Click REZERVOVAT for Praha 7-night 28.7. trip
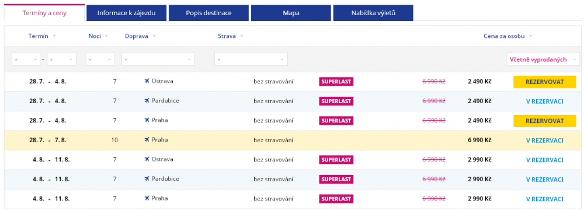Viewport: 584px width, 211px height. coord(544,121)
